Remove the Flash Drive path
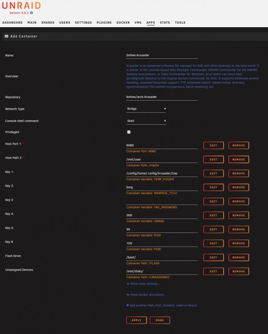Image resolution: width=268 pixels, height=334 pixels. tap(239, 257)
